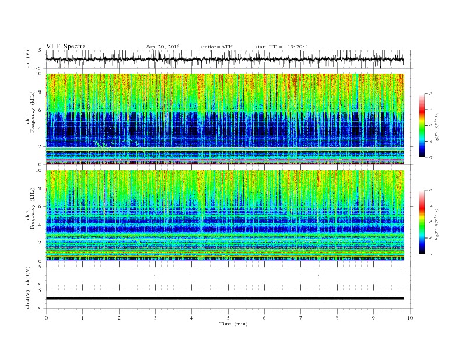Click the time axis tick label "2"
This screenshot has width=462, height=357.
pos(119,318)
